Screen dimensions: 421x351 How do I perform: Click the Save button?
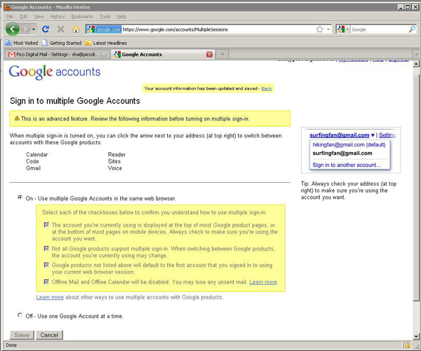tap(22, 335)
